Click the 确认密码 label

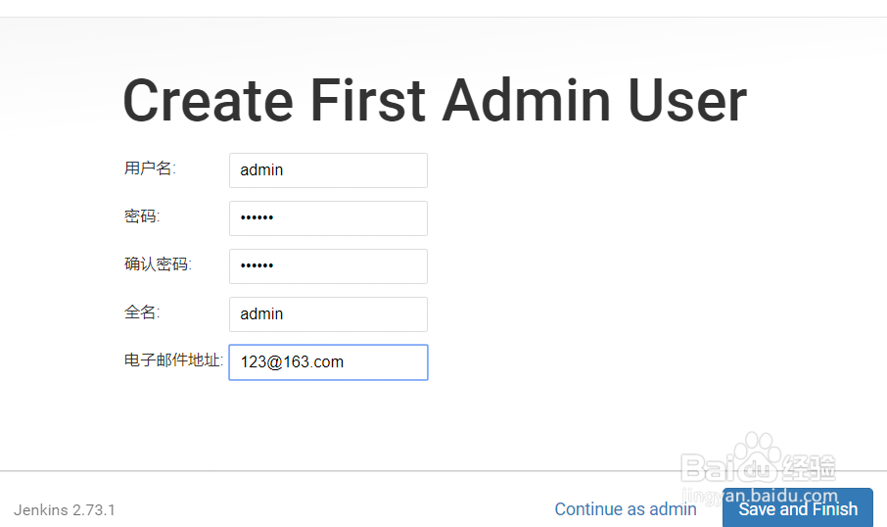158,264
